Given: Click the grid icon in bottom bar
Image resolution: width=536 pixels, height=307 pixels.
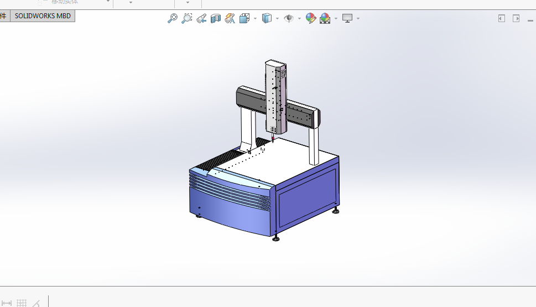Looking at the screenshot, I should pos(22,303).
